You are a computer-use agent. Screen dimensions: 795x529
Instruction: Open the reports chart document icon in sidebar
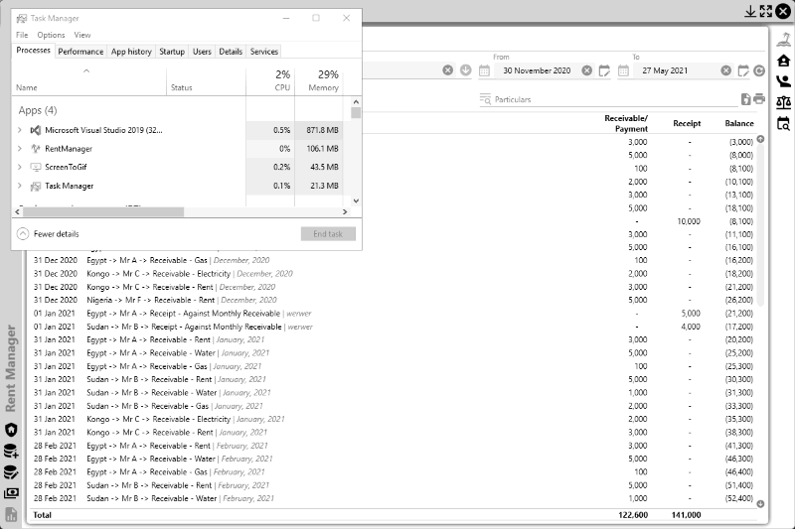[11, 515]
